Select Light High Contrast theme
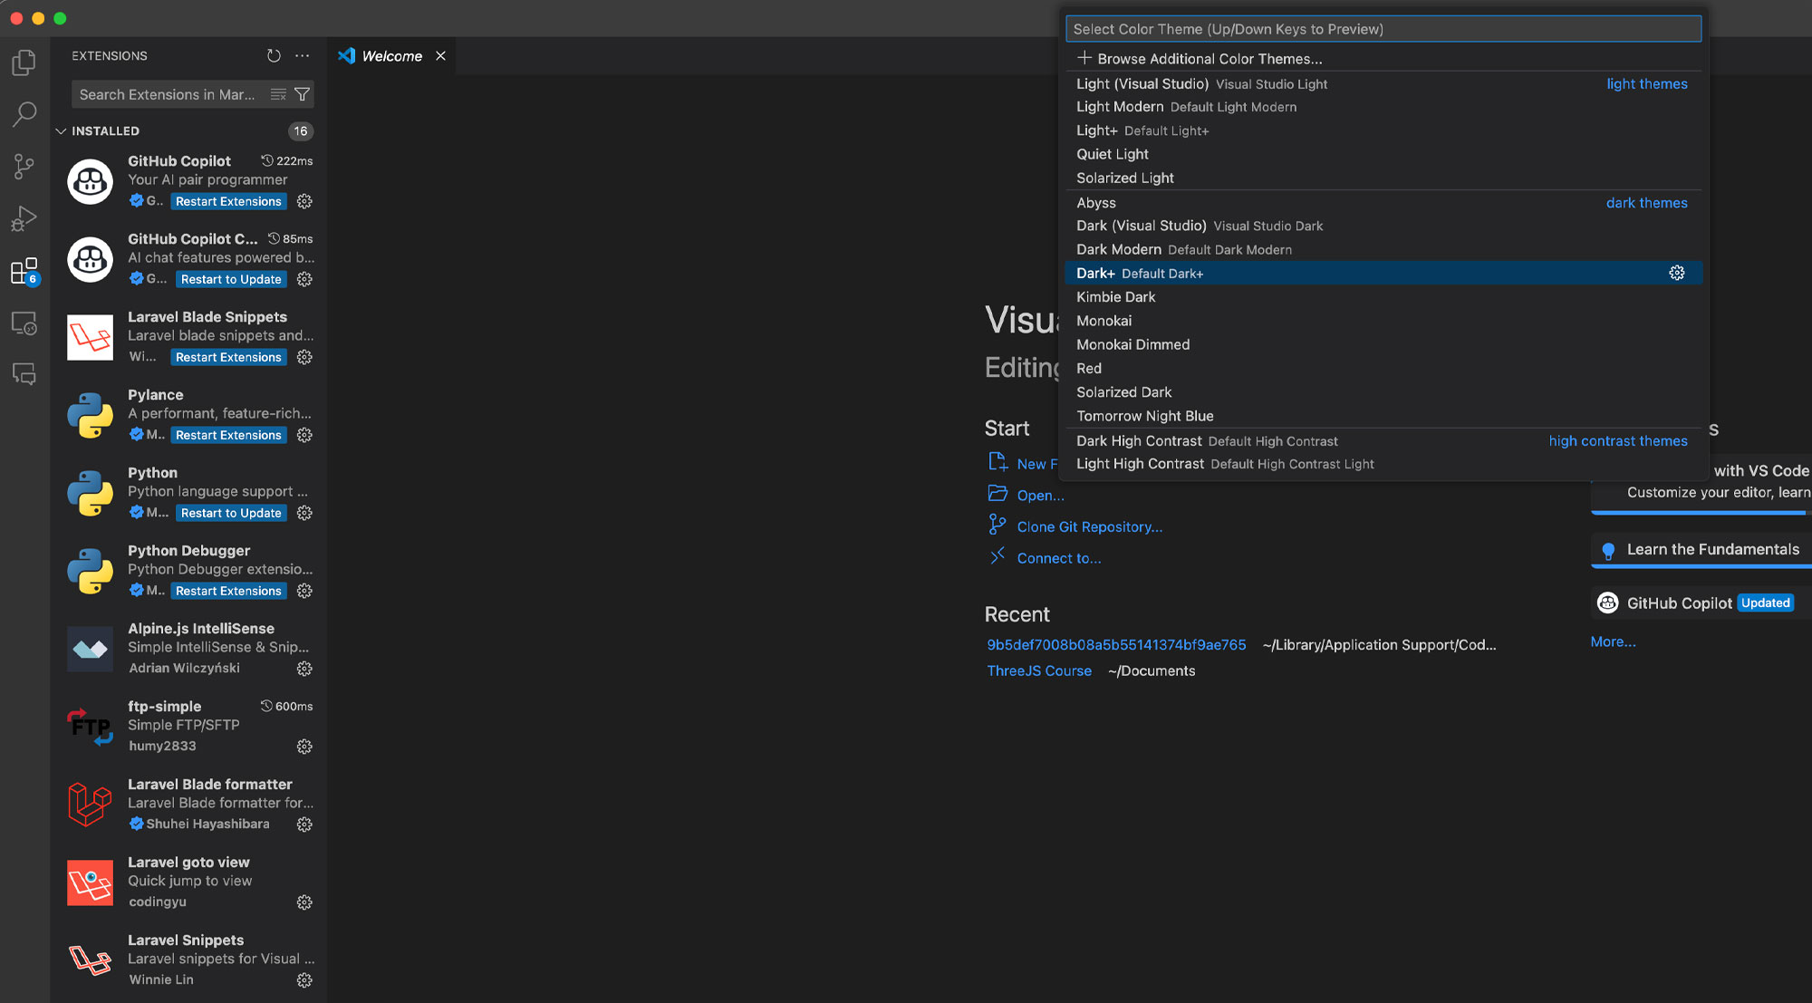Screen dimensions: 1812x1003 coord(1383,464)
